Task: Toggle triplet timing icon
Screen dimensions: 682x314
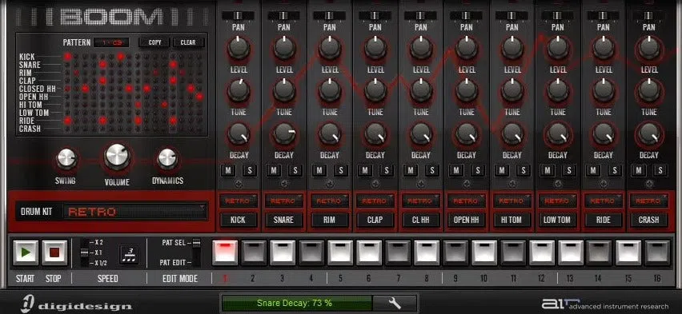Action: tap(129, 254)
